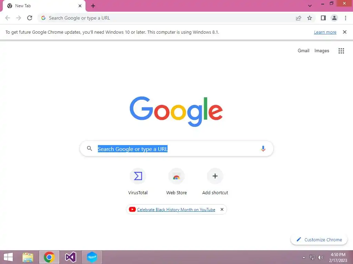Focus the Google search box
Screen dimensions: 353x264
tap(176, 148)
